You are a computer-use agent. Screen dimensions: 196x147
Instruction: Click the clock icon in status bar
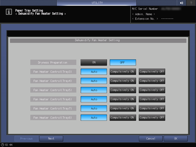pyautogui.click(x=3, y=145)
